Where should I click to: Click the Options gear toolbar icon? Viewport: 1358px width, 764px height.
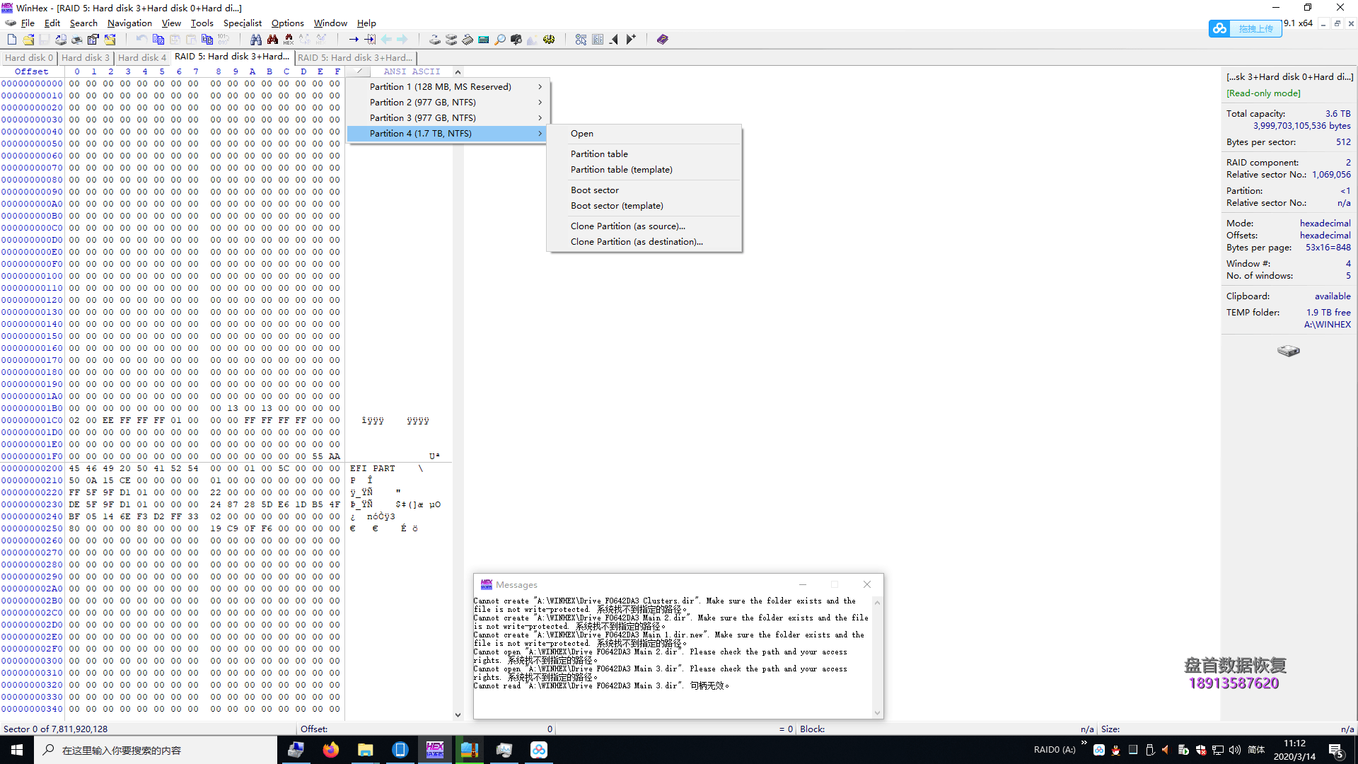tap(549, 40)
